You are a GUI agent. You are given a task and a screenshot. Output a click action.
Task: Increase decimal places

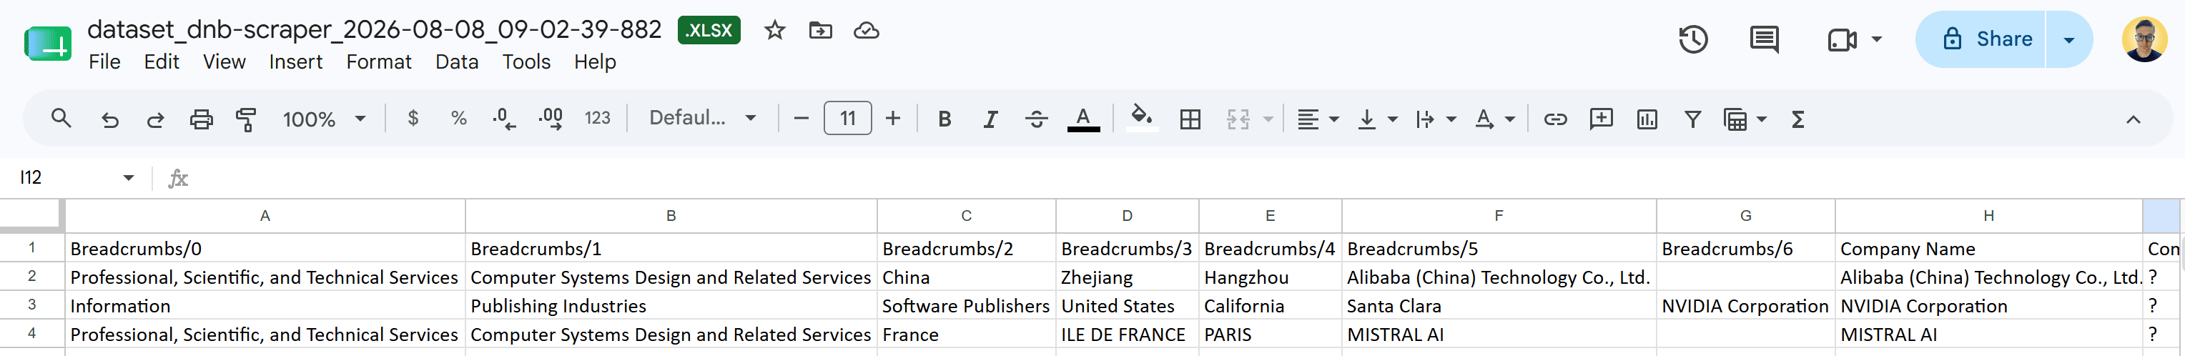(551, 119)
